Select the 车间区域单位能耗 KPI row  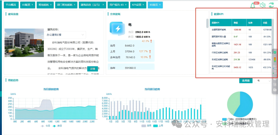(241, 59)
